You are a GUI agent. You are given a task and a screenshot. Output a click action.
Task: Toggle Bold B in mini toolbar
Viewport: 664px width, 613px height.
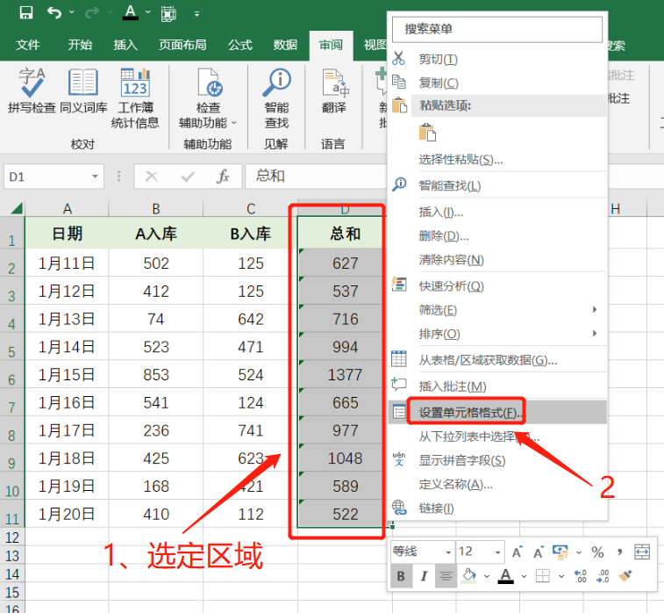(401, 576)
